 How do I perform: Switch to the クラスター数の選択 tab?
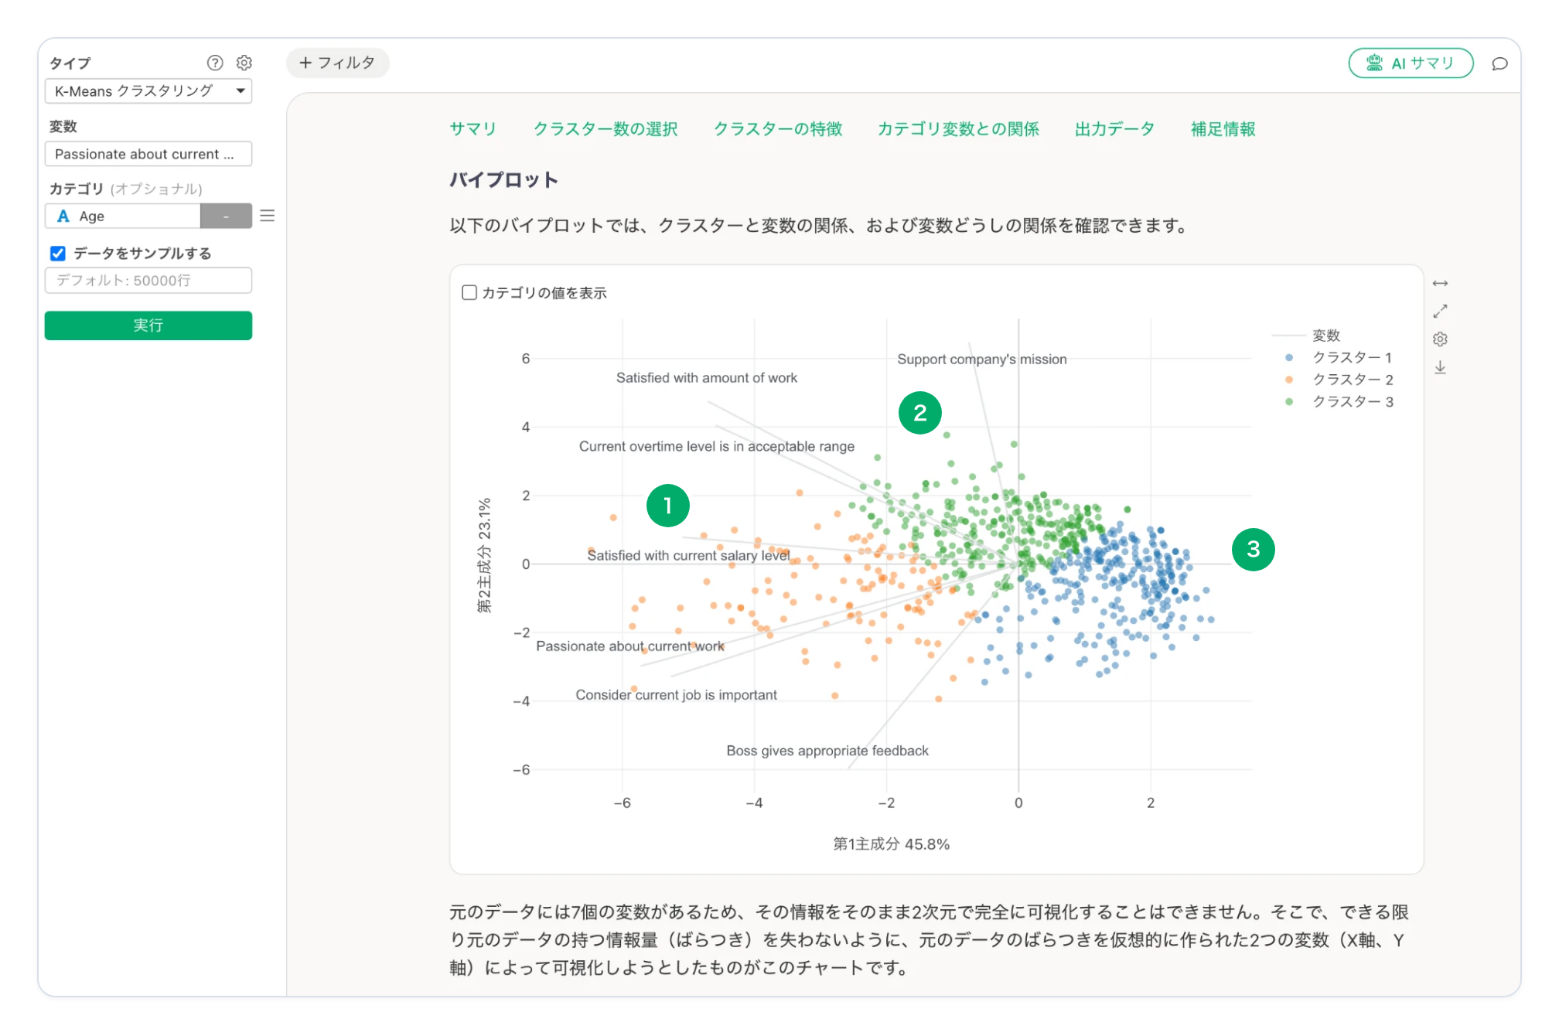[x=606, y=129]
